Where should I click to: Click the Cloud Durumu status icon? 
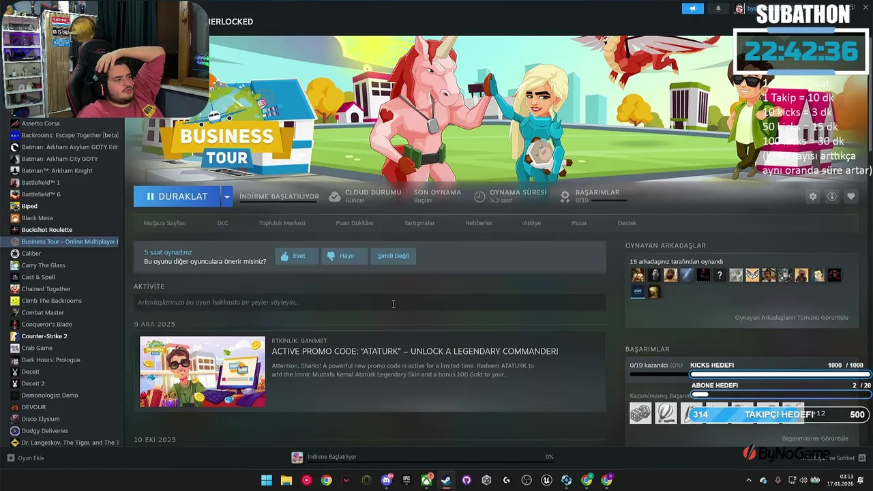[334, 196]
